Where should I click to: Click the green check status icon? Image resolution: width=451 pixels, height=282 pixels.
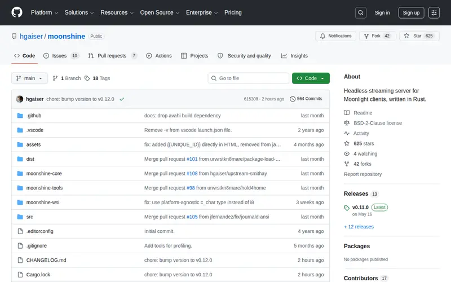(122, 99)
